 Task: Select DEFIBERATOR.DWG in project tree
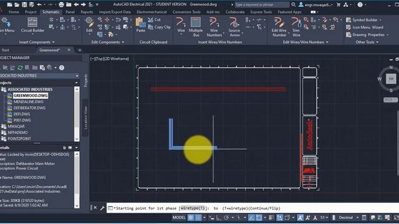tap(29, 108)
